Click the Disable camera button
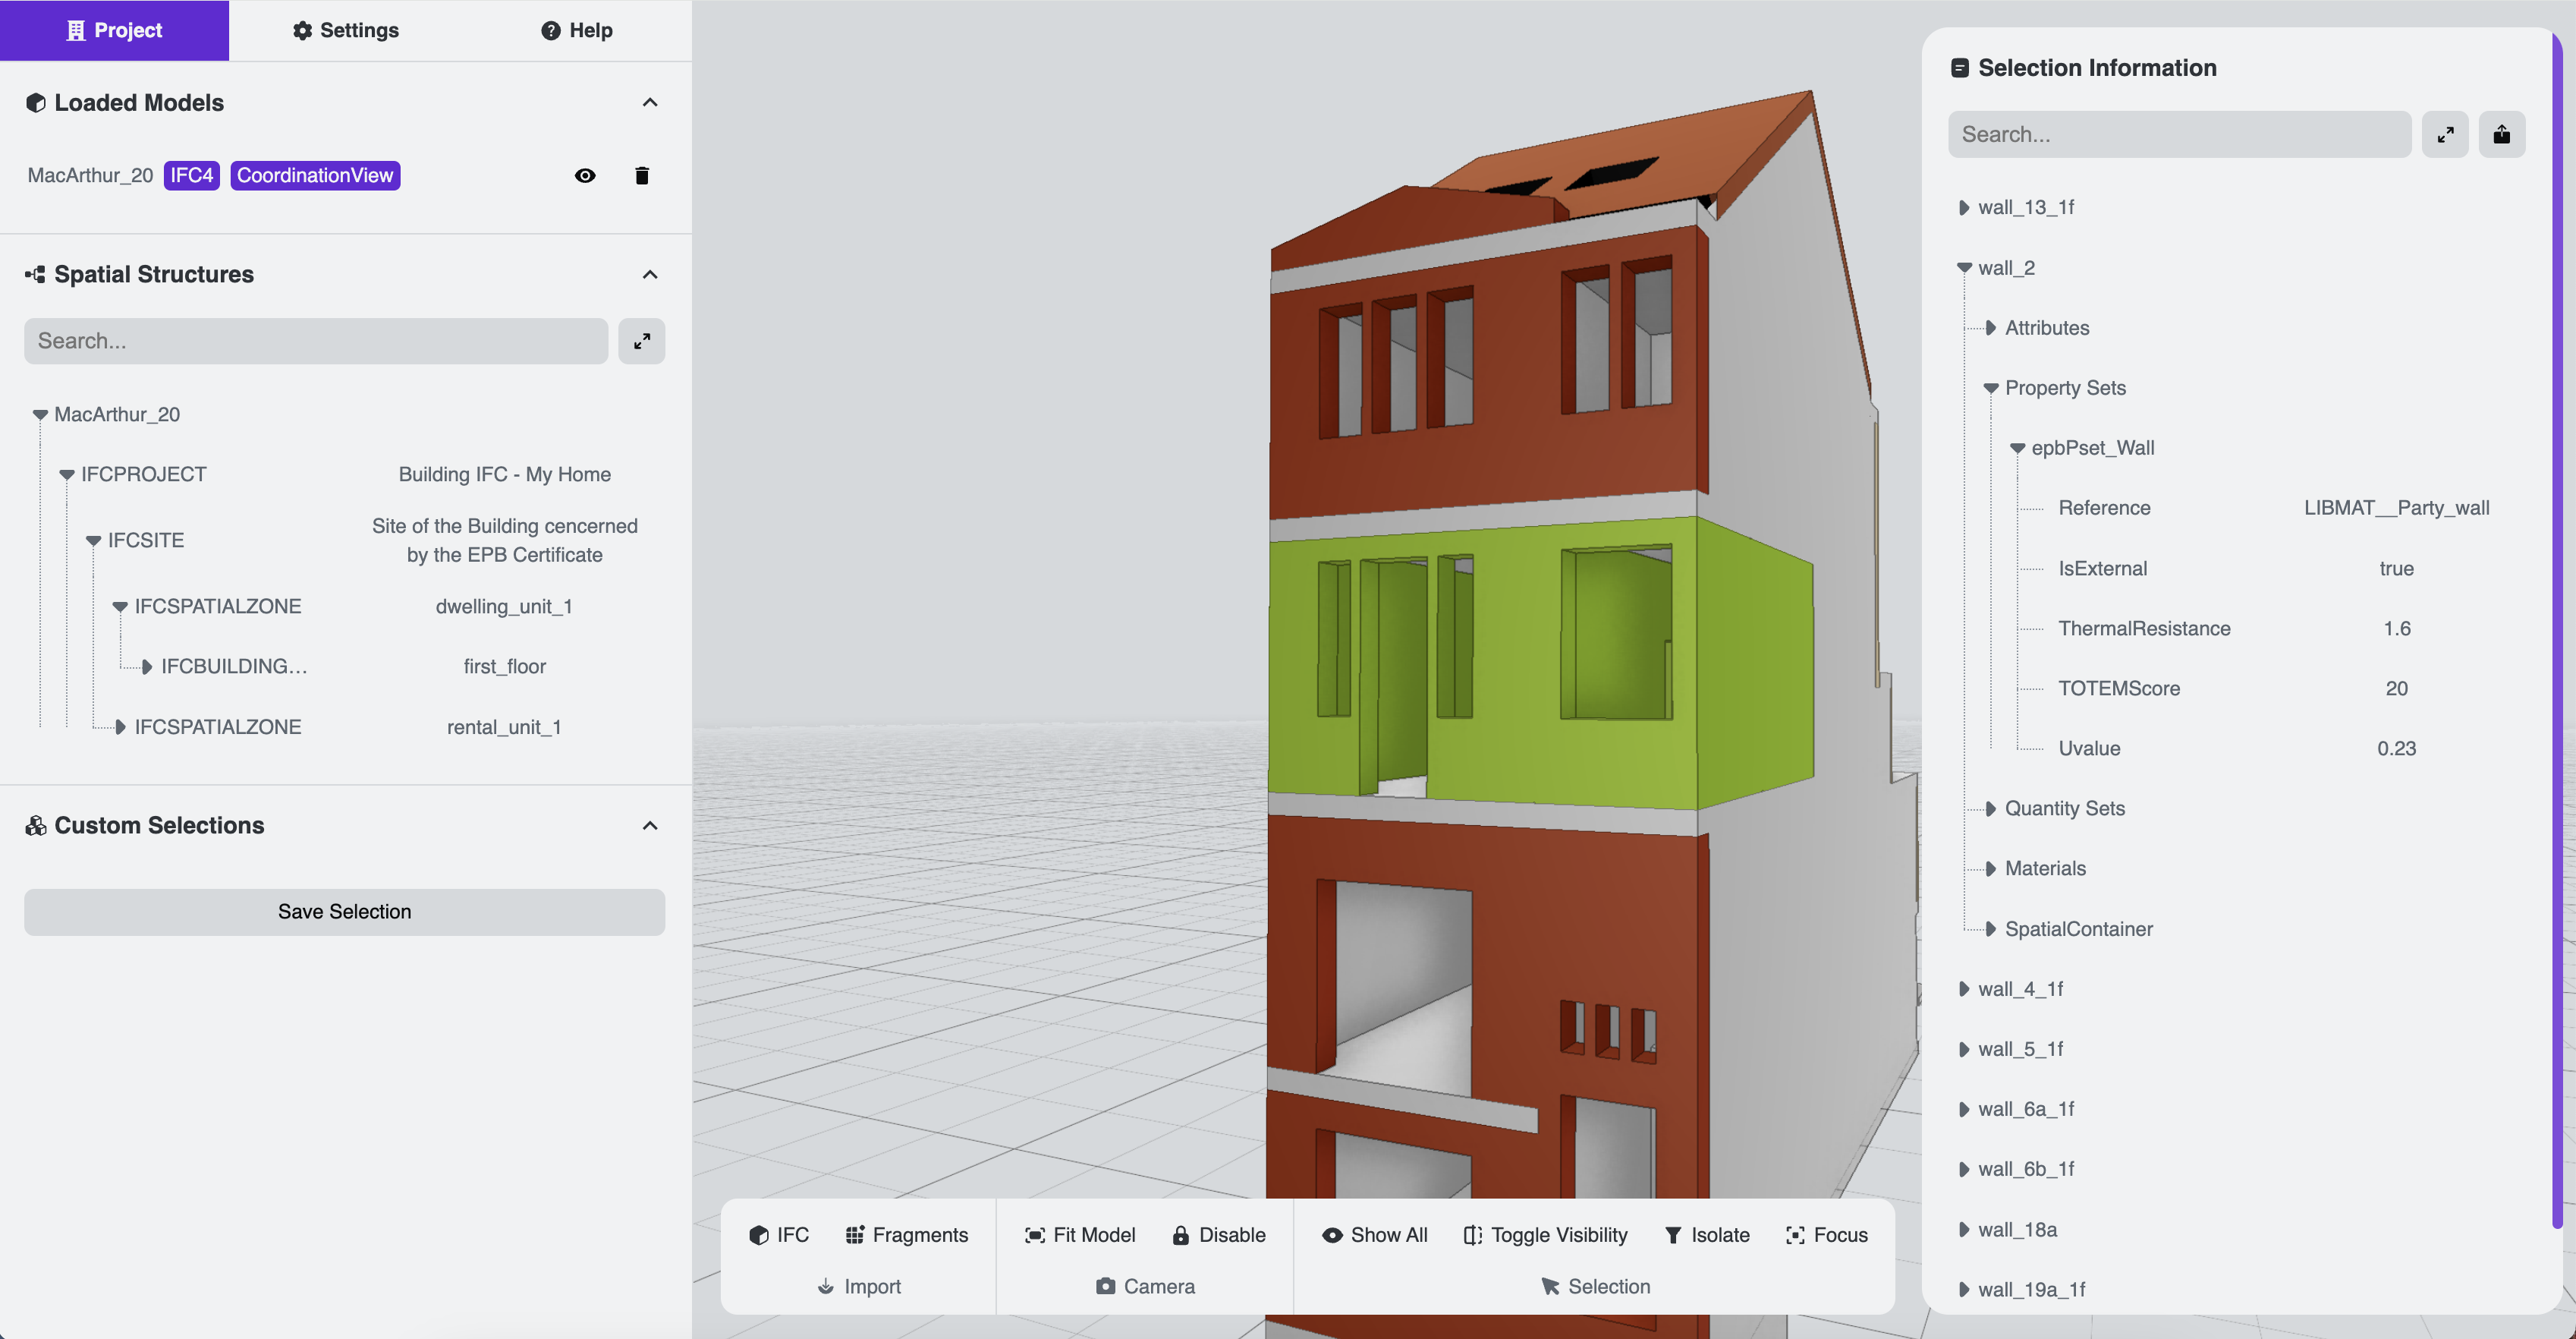Viewport: 2576px width, 1339px height. tap(1219, 1235)
